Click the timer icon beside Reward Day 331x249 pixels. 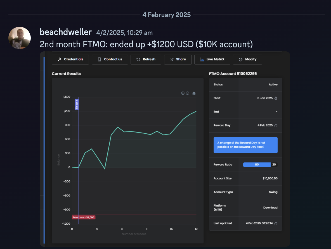coord(276,125)
